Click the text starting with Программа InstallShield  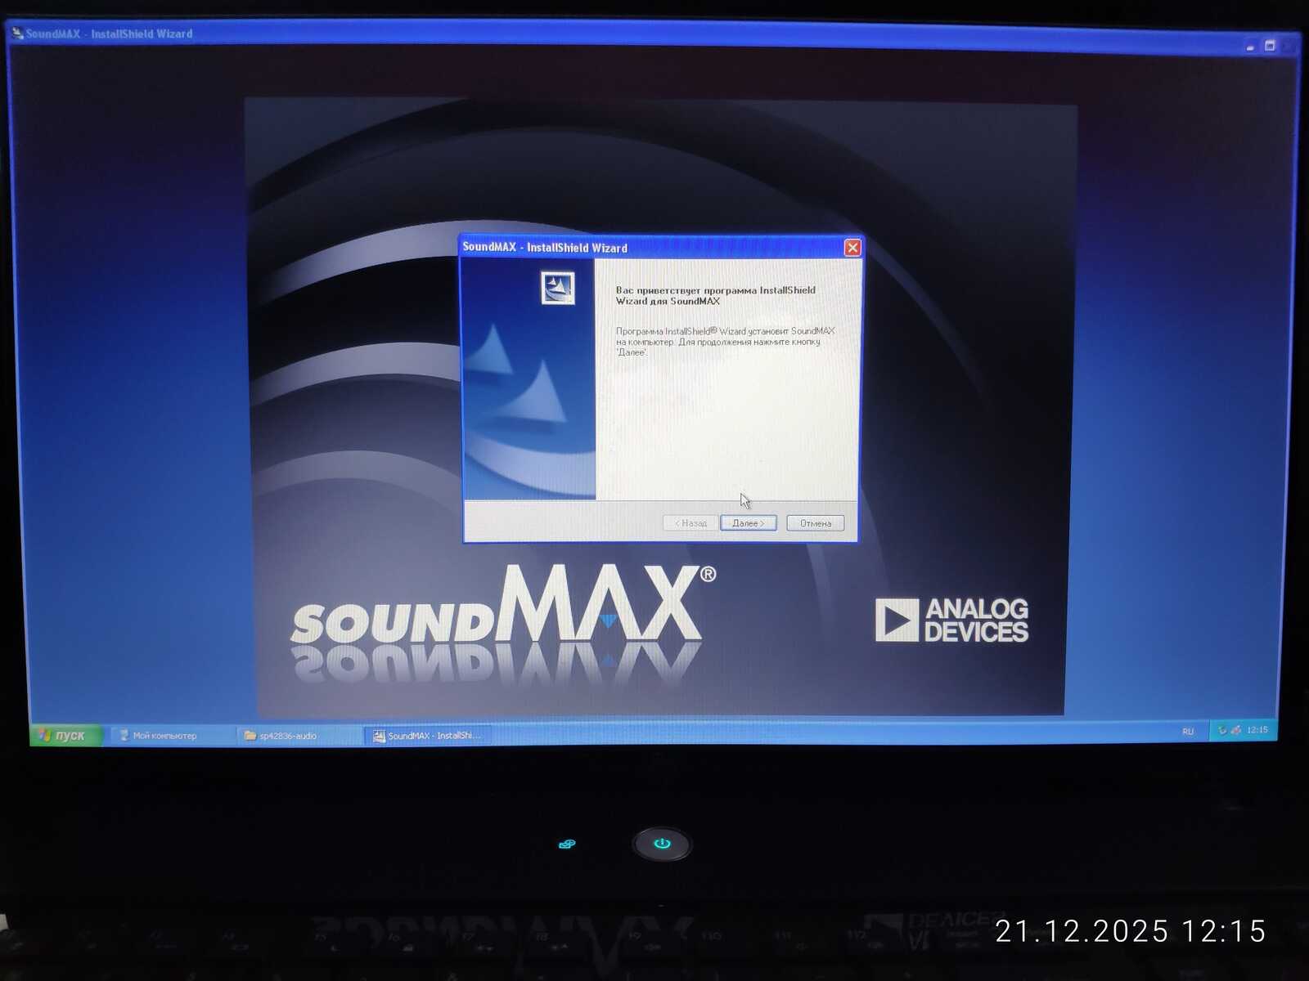point(725,342)
